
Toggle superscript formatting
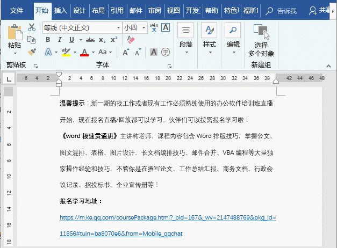114,40
